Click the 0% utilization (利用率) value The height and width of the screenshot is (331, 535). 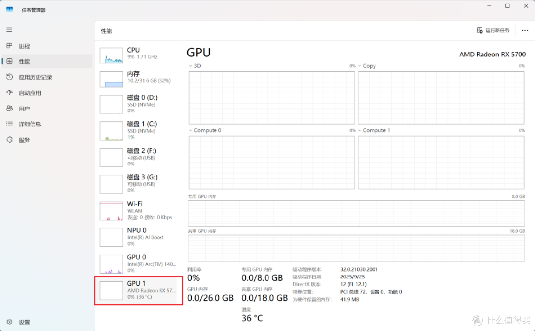click(194, 278)
